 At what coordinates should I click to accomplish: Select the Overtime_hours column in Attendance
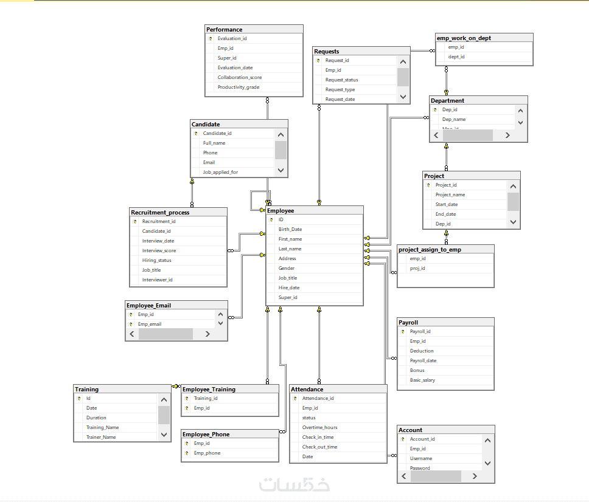coord(338,427)
